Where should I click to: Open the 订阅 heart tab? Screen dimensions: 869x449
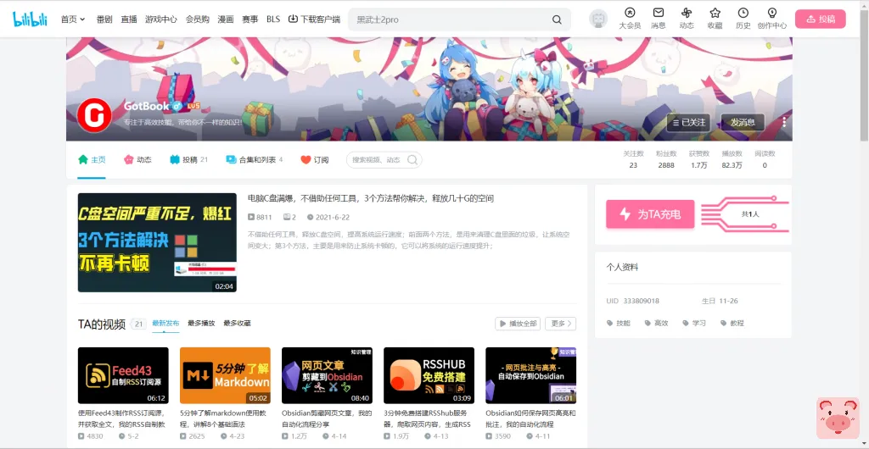314,160
